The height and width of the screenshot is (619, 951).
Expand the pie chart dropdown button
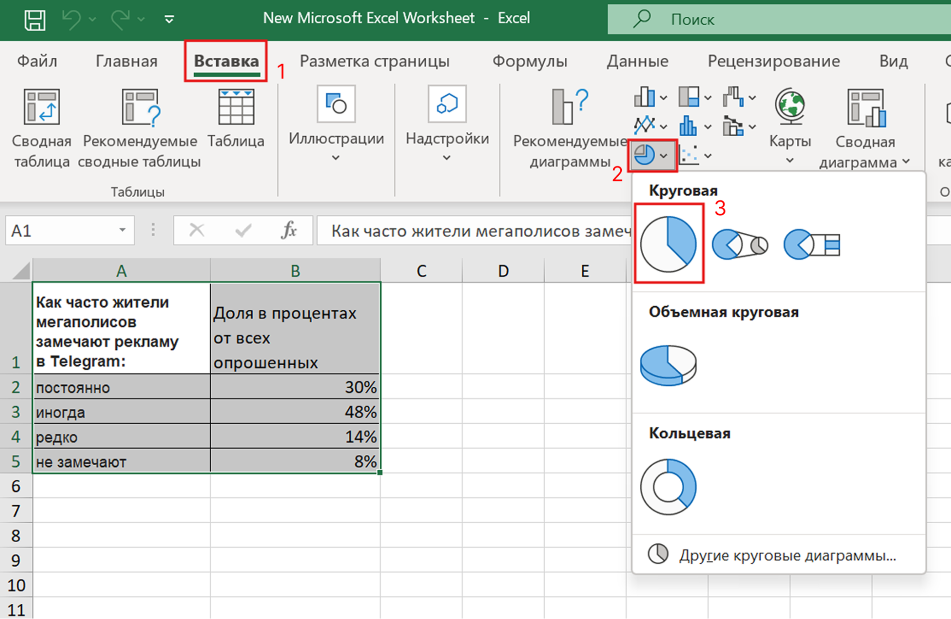[664, 156]
